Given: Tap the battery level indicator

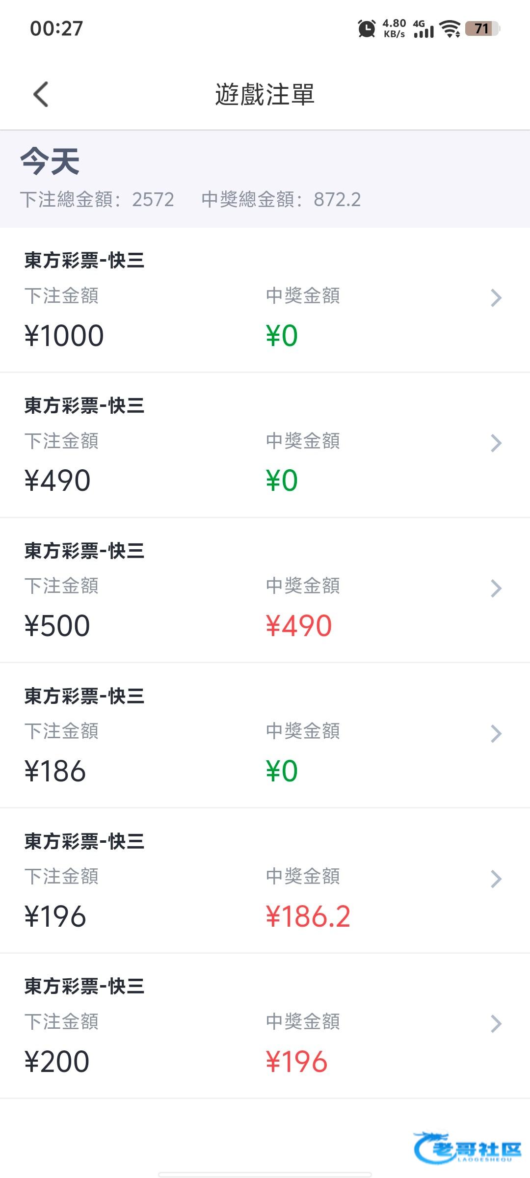Looking at the screenshot, I should click(482, 28).
